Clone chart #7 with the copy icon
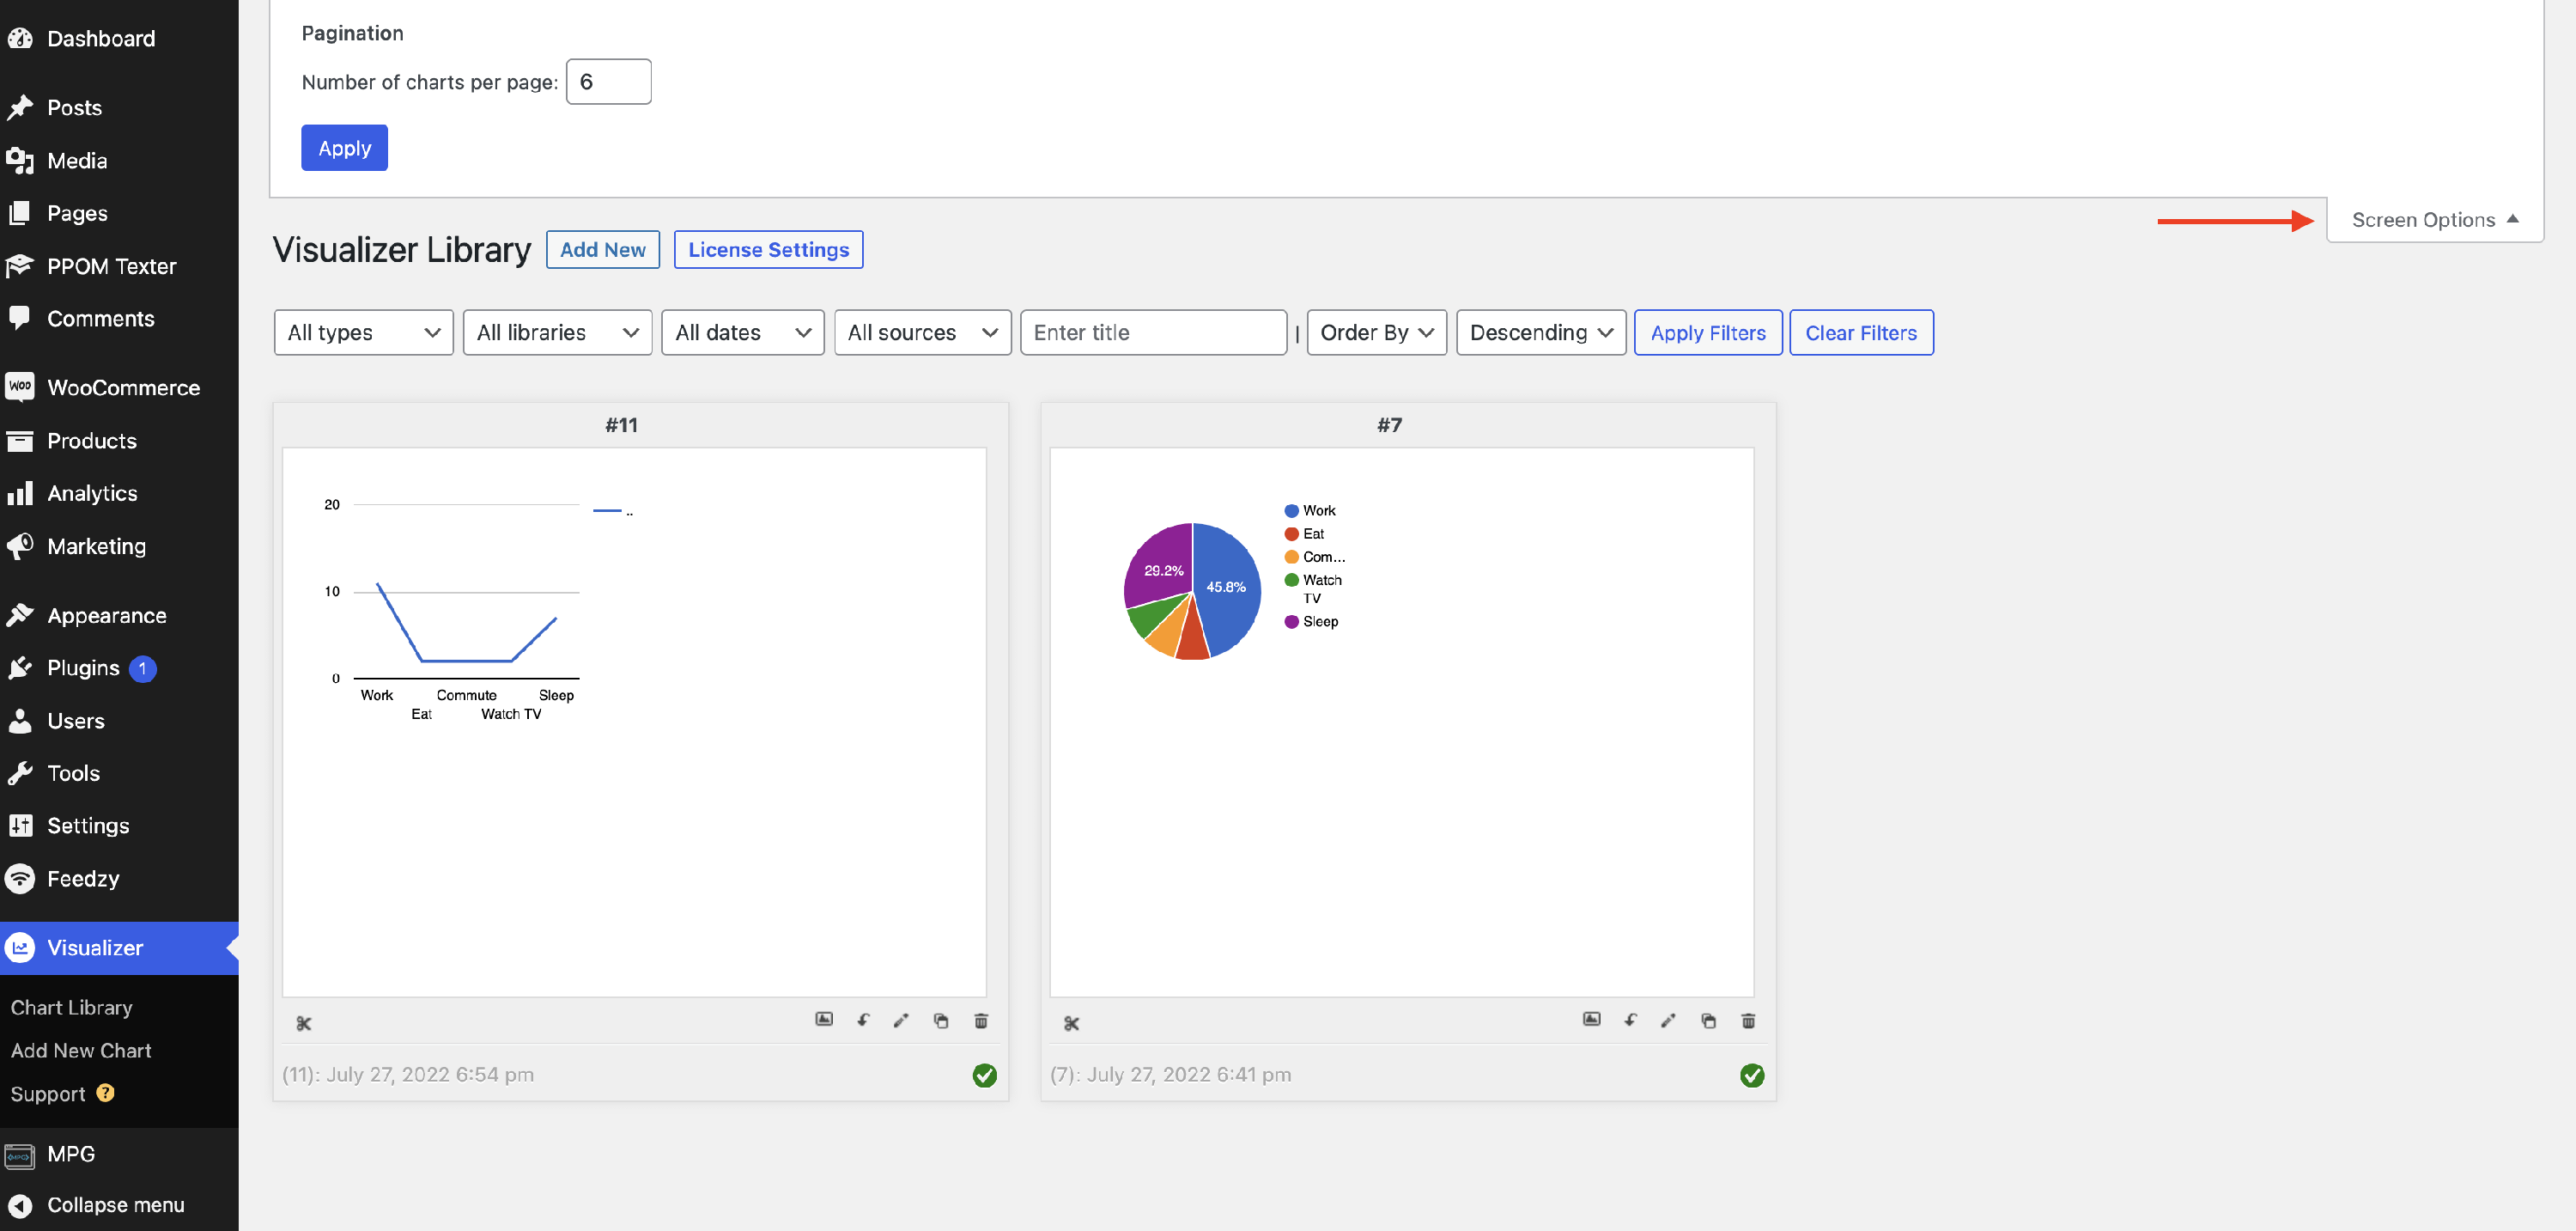 pos(1708,1021)
